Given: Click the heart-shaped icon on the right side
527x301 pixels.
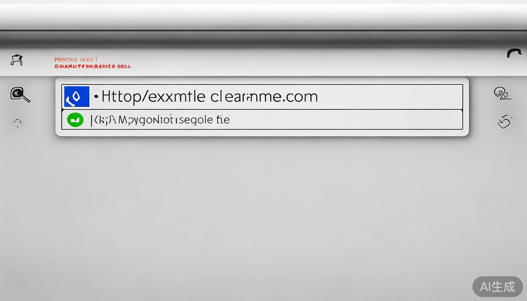Looking at the screenshot, I should click(x=505, y=121).
